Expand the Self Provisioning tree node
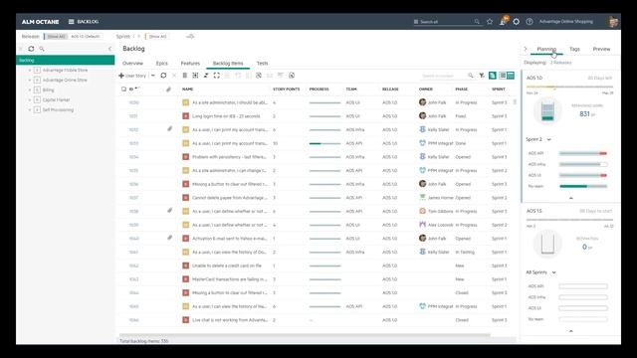Viewport: 637px width, 358px height. (29, 110)
